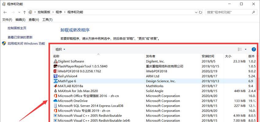Image resolution: width=260 pixels, height=122 pixels.
Task: Click the MATLAB R2018a program icon
Action: (55, 86)
